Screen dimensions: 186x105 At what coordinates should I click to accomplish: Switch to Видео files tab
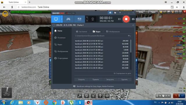coord(96,32)
